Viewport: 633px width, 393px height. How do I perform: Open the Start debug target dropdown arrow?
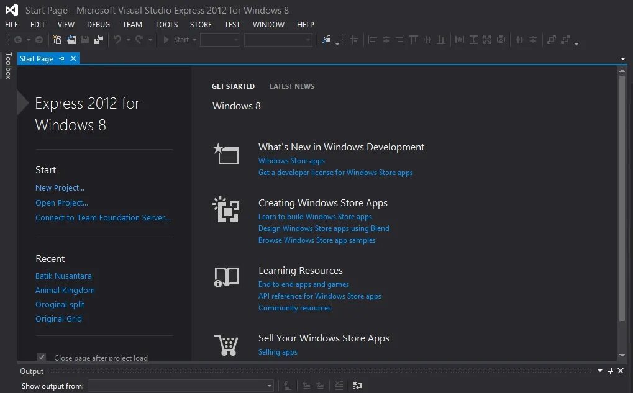(194, 40)
